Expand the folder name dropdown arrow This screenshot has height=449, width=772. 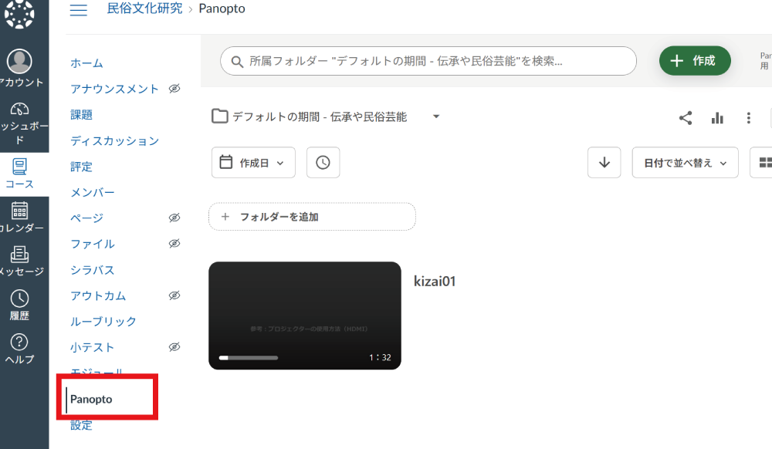[436, 117]
